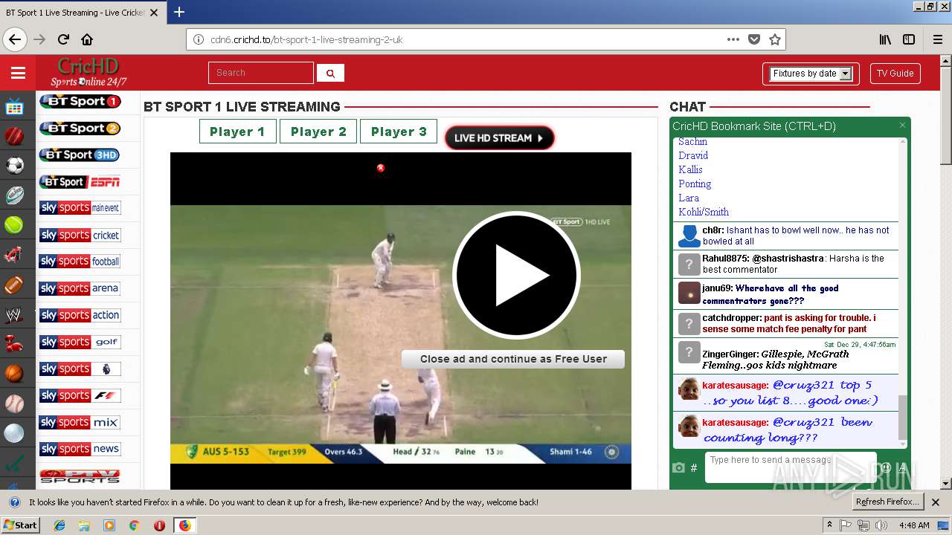Click Close ad and continue as Free User
Image resolution: width=952 pixels, height=535 pixels.
click(513, 359)
